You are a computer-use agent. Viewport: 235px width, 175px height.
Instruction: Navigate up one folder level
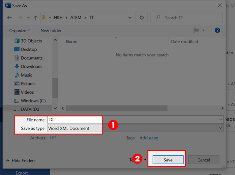pos(35,17)
